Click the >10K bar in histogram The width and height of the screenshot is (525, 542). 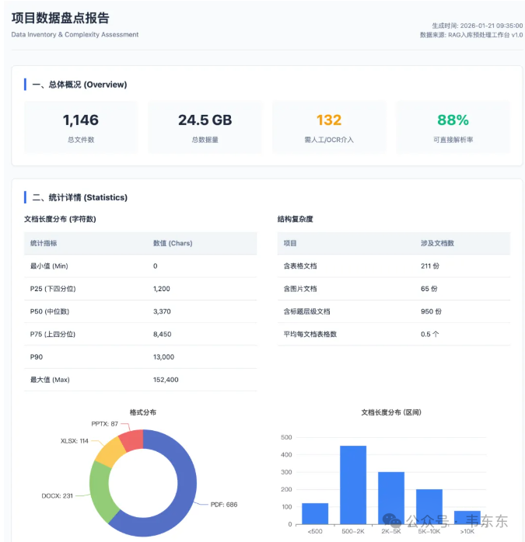click(467, 517)
